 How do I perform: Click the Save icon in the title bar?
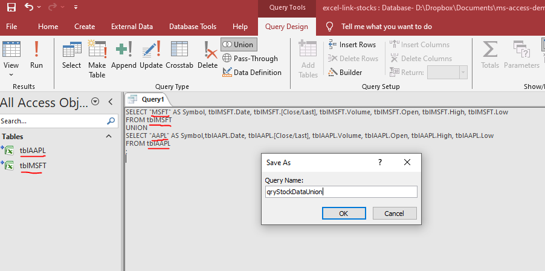point(11,7)
